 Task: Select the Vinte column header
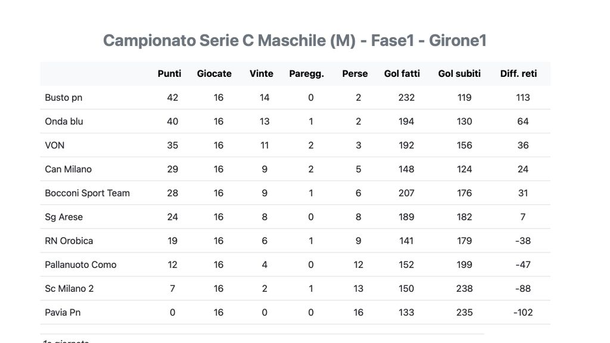262,74
